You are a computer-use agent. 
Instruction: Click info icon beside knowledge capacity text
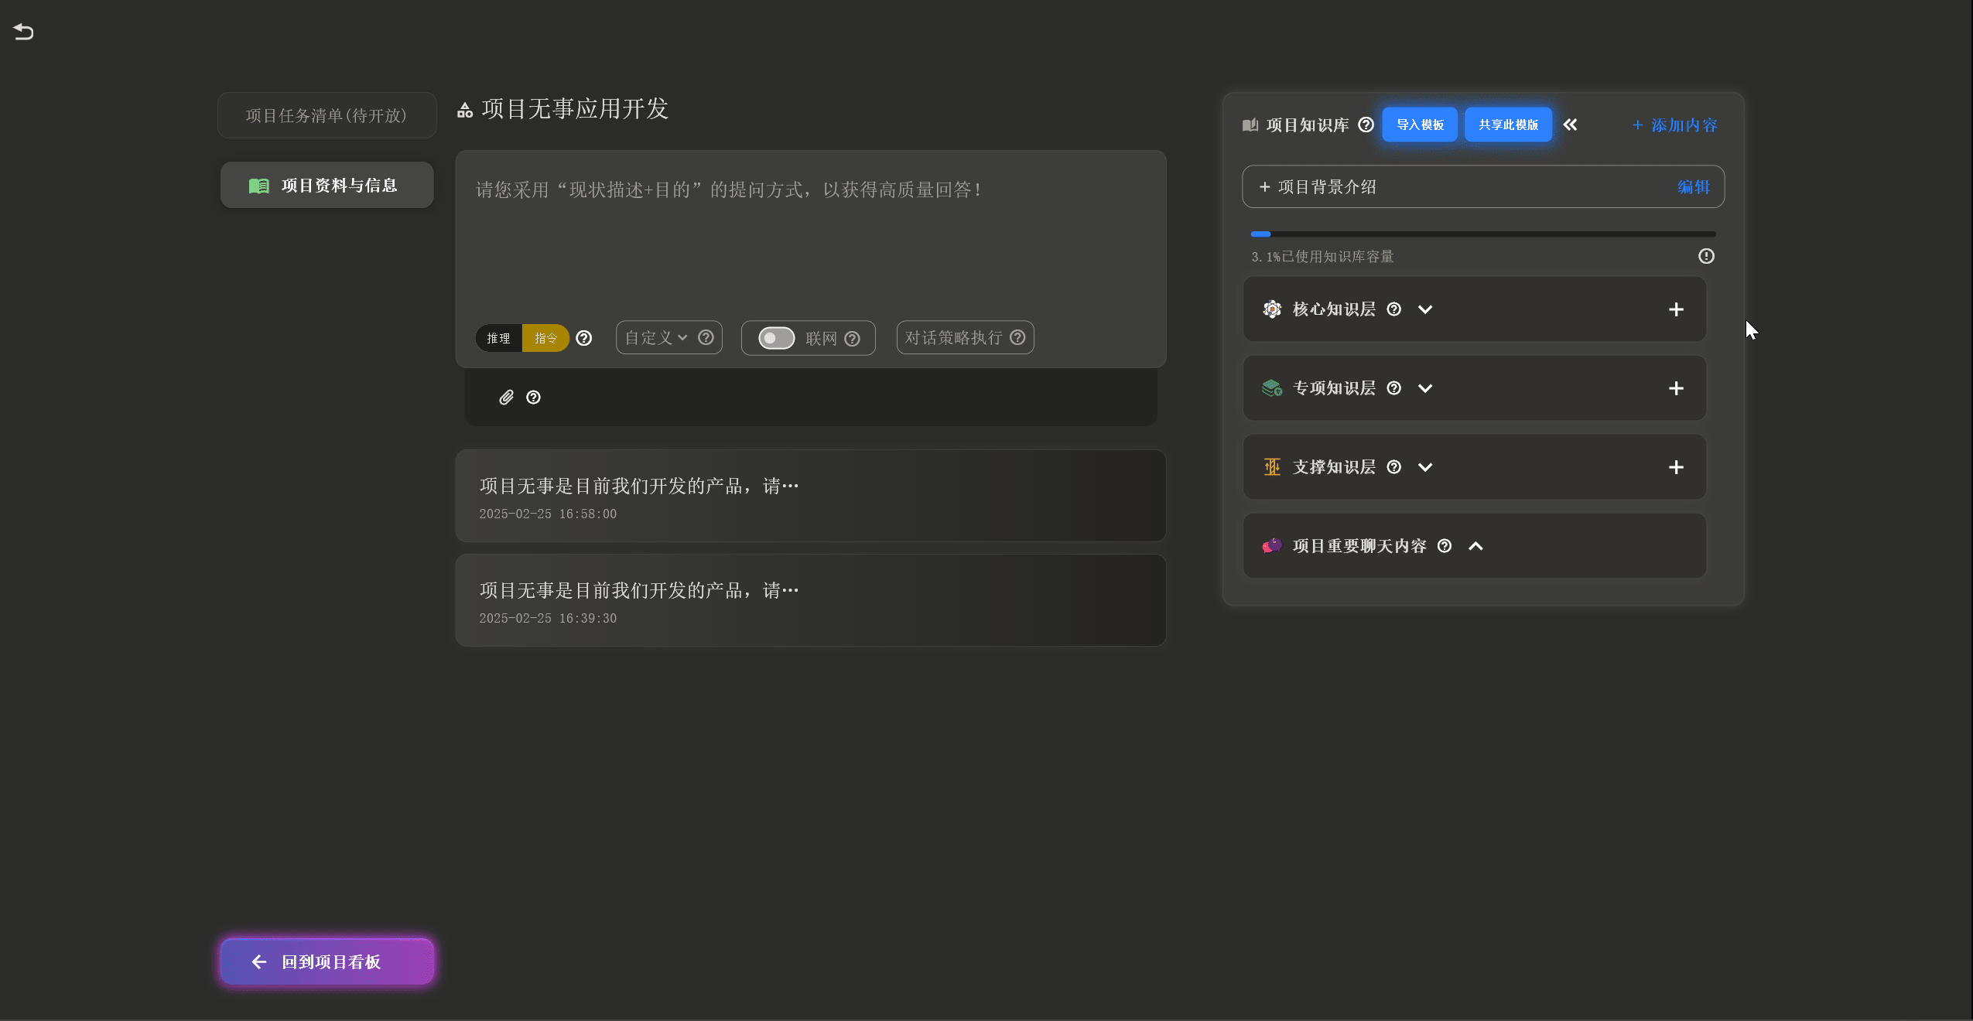[x=1706, y=256]
